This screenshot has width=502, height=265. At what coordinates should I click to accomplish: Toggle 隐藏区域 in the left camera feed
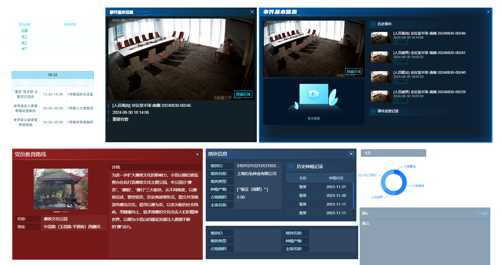[x=243, y=94]
